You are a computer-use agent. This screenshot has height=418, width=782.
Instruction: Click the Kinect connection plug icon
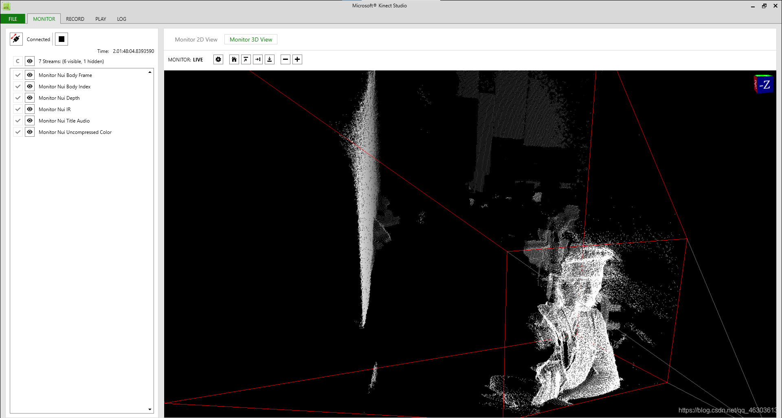click(16, 39)
